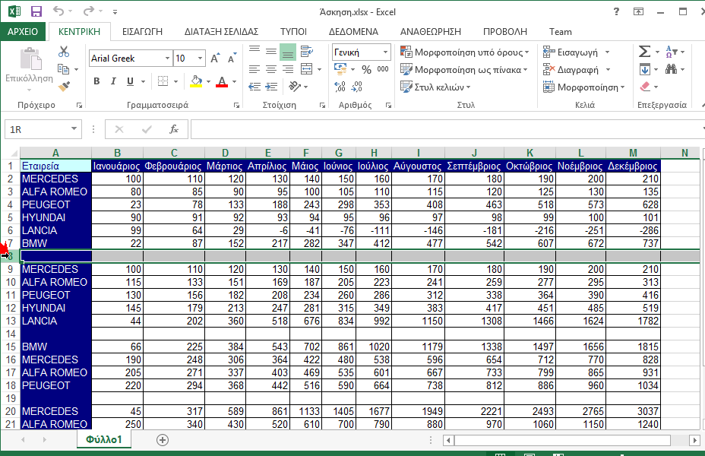Increase indent of cell content

271,87
